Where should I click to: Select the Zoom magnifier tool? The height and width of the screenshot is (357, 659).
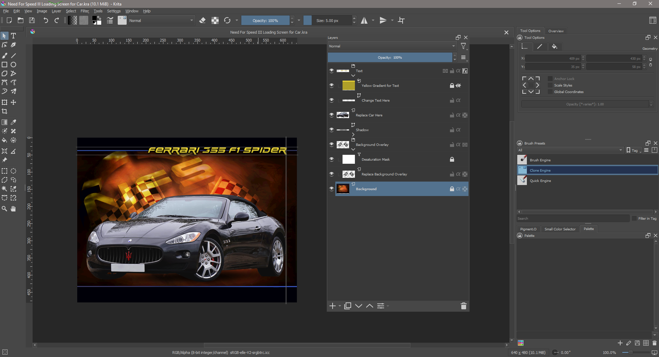coord(4,209)
